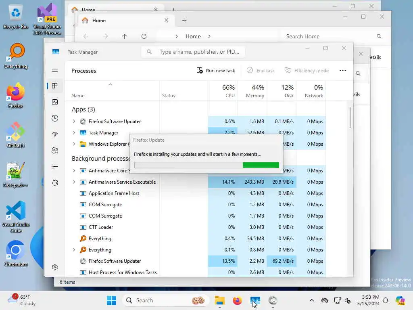Select the Chromium desktop shortcut
The image size is (413, 310).
[16, 253]
